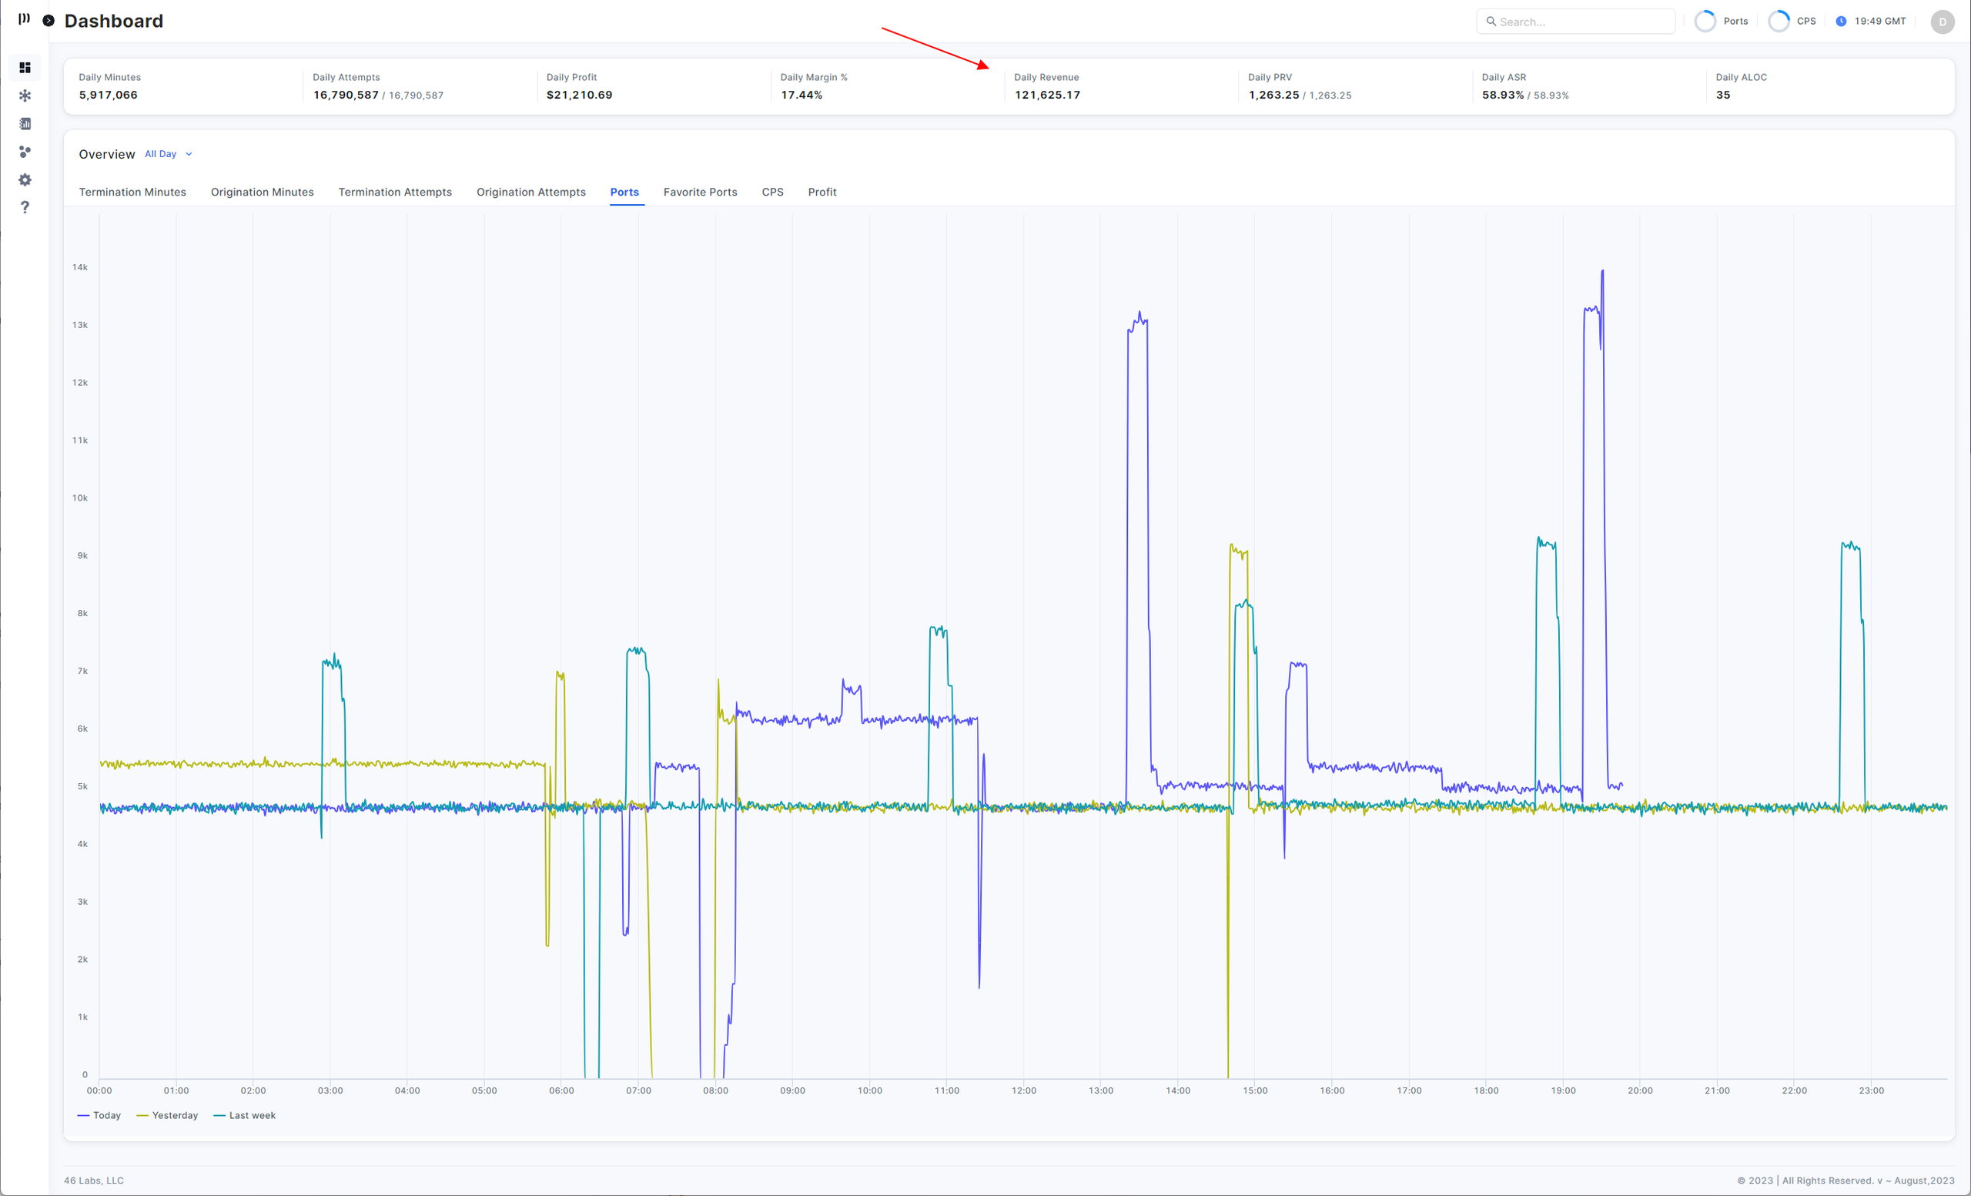Click the question mark help icon
Screen dimensions: 1971x1196
25,207
